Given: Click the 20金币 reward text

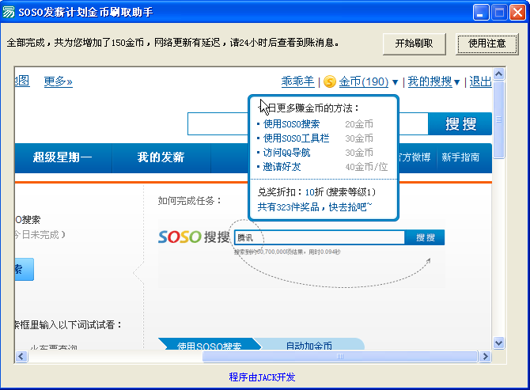Looking at the screenshot, I should tap(359, 124).
